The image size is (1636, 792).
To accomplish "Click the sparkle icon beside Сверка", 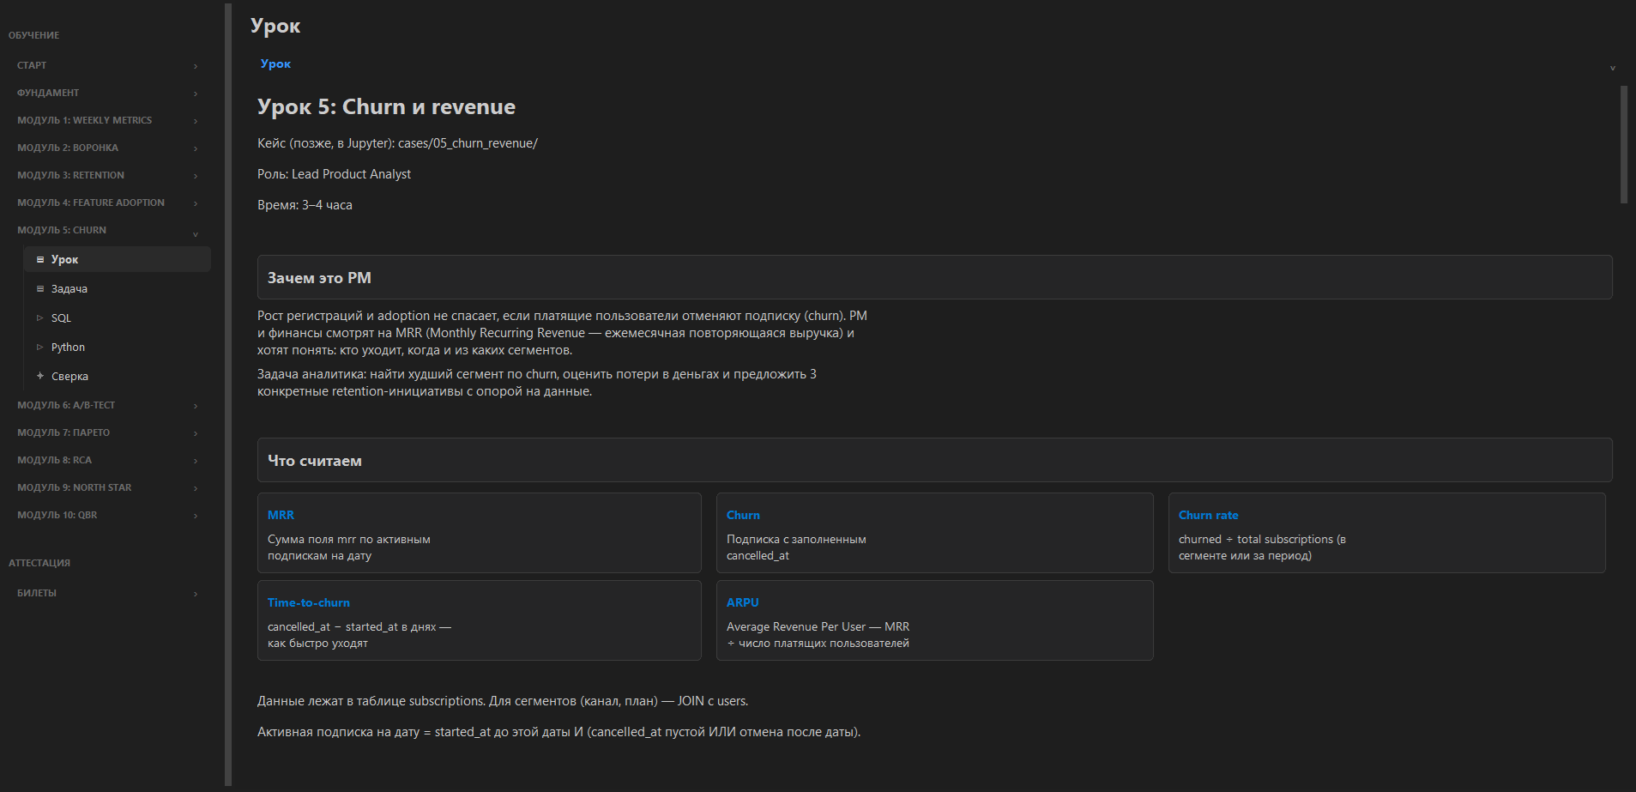I will (x=40, y=376).
